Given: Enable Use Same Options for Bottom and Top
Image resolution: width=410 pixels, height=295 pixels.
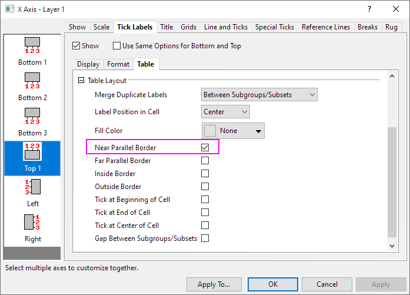Looking at the screenshot, I should (x=116, y=46).
